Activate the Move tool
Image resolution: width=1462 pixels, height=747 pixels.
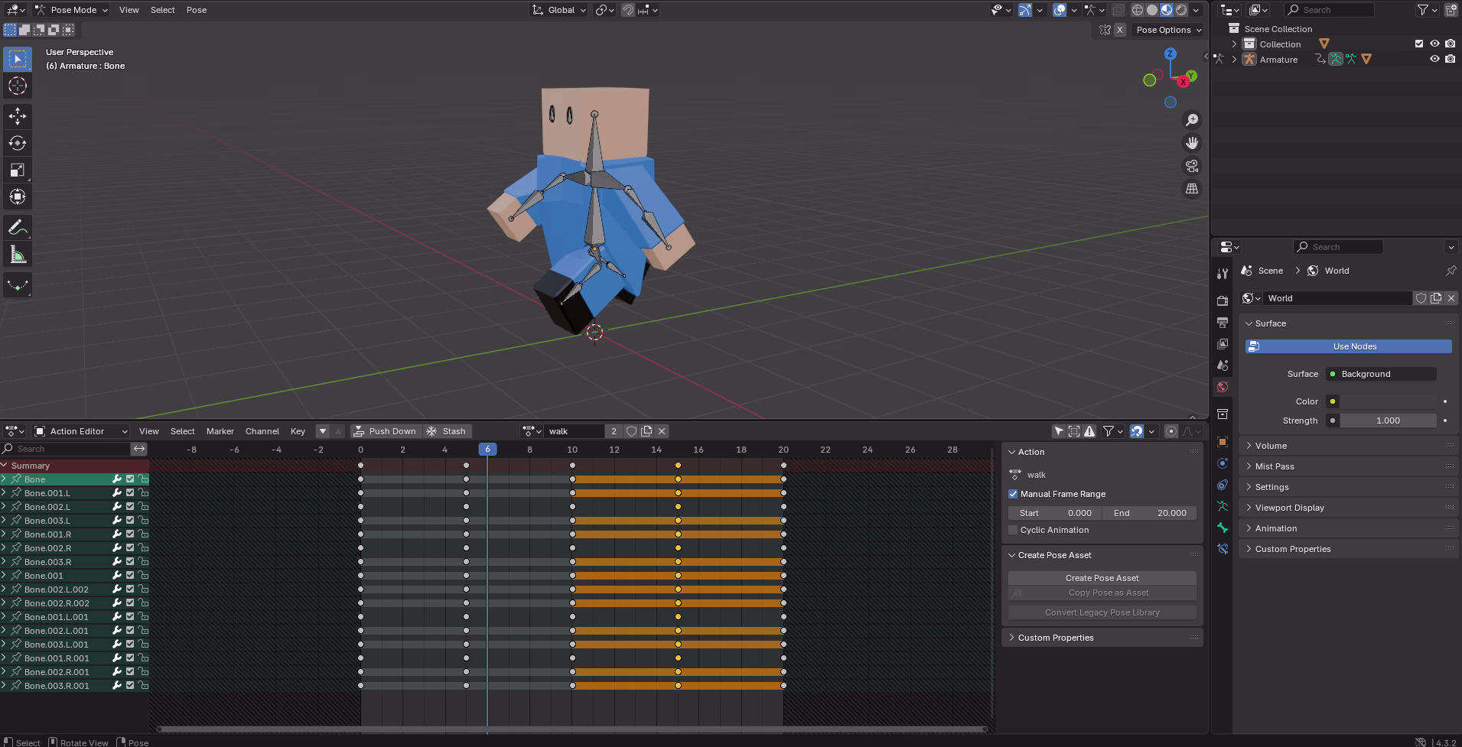point(18,116)
